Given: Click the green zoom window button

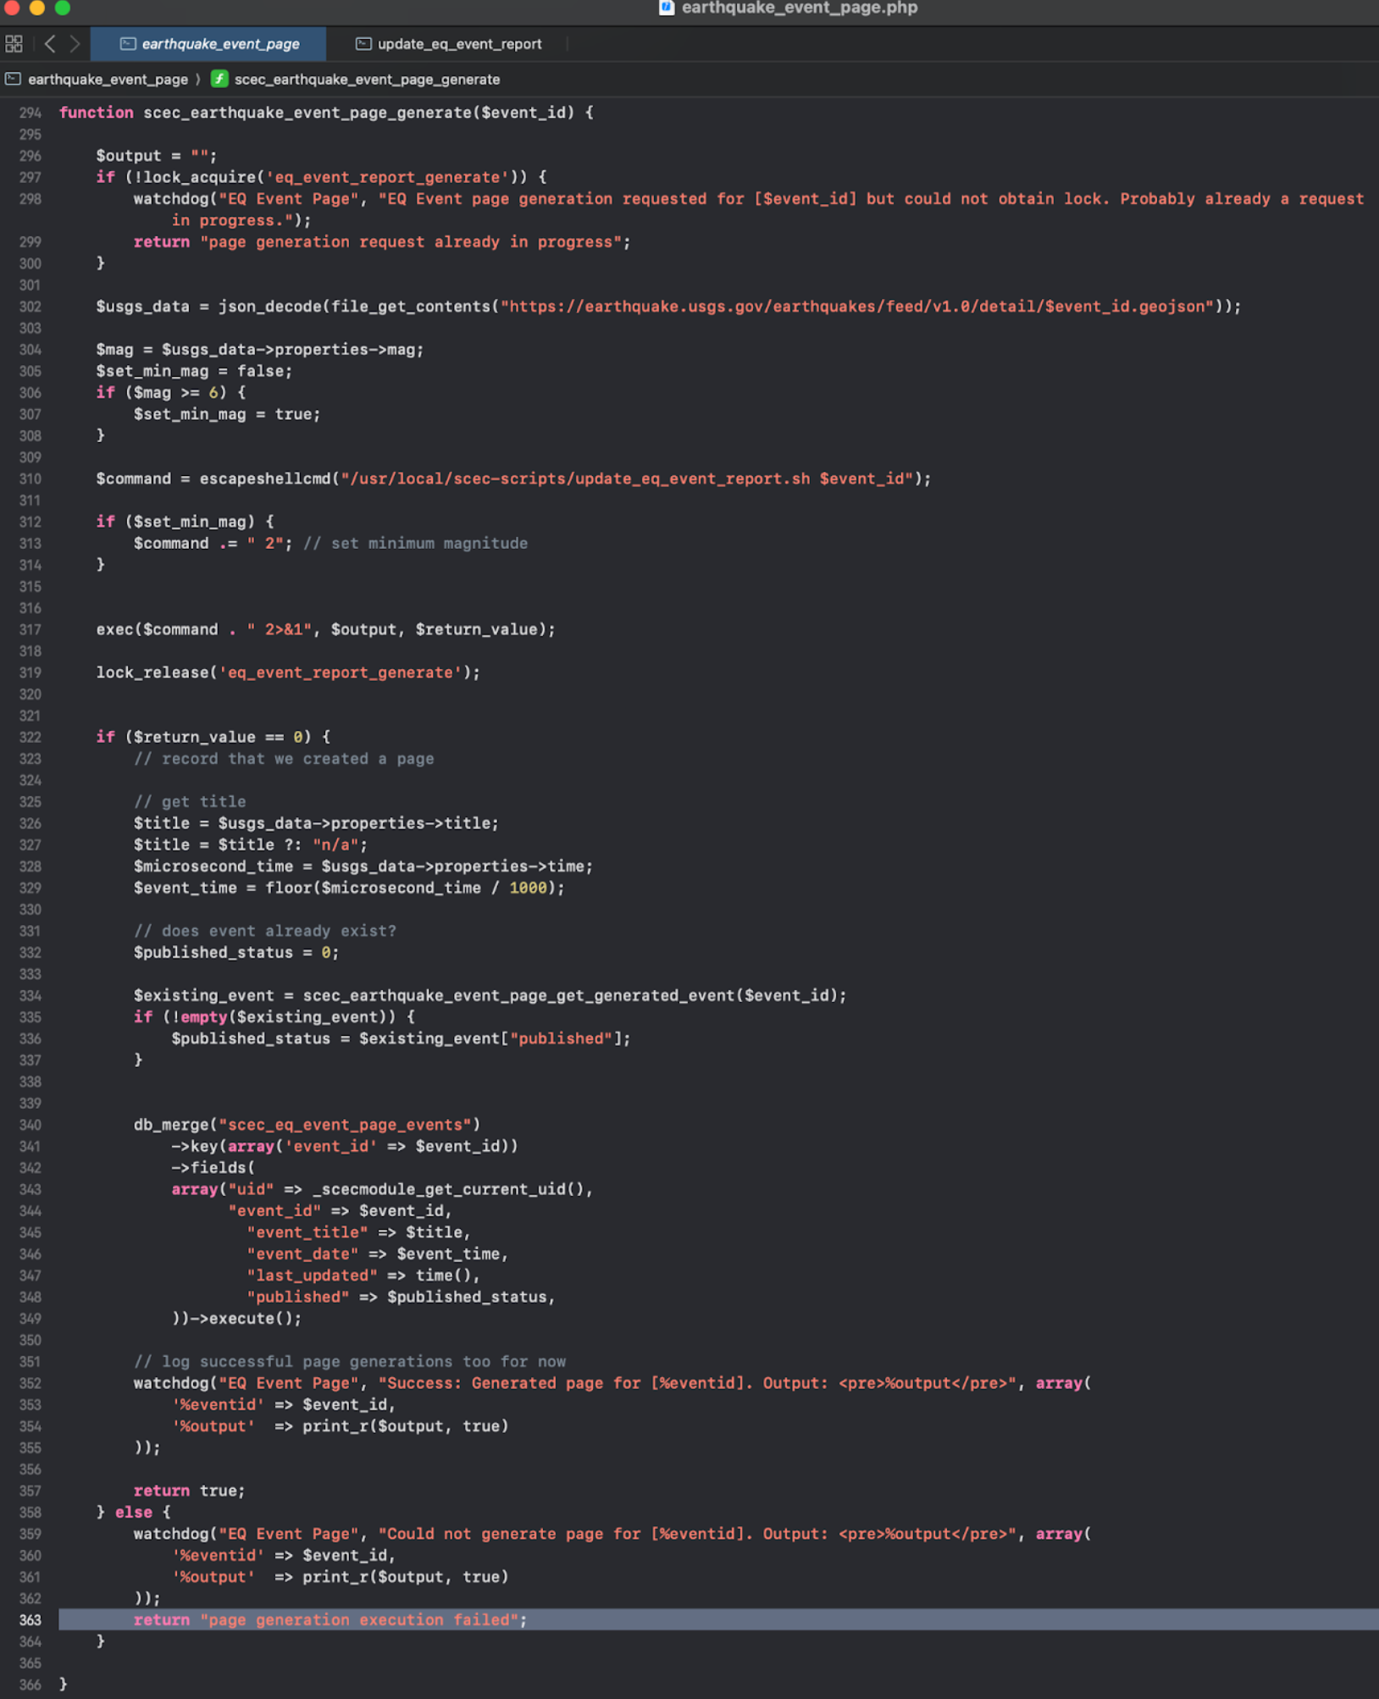Looking at the screenshot, I should coord(63,8).
